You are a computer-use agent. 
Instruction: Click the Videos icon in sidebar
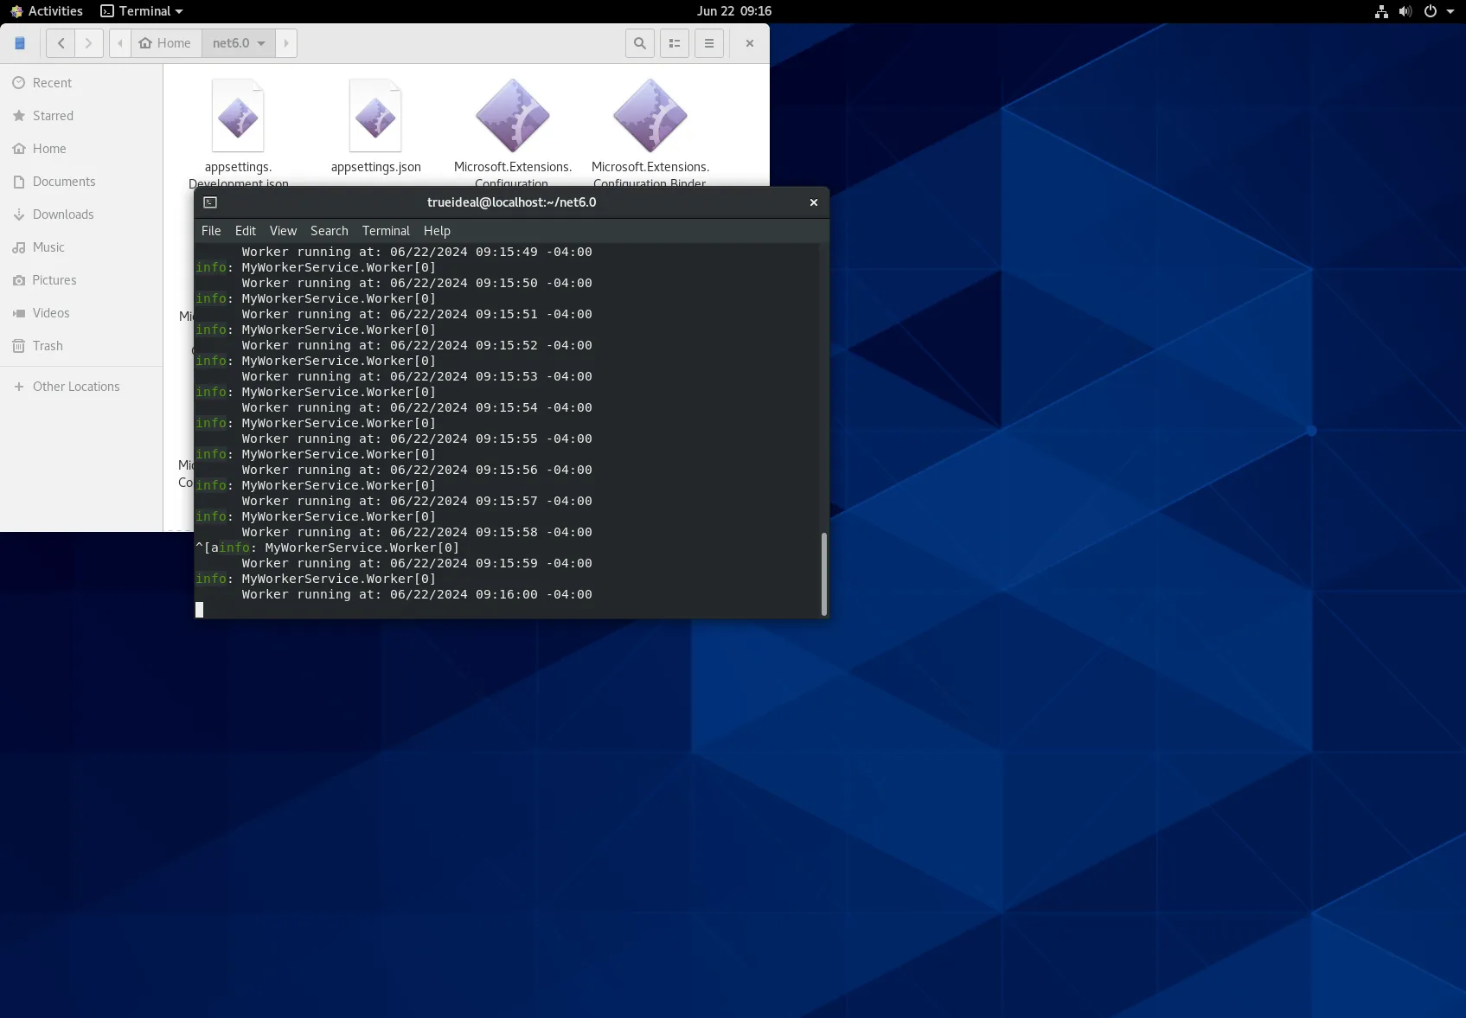(19, 313)
